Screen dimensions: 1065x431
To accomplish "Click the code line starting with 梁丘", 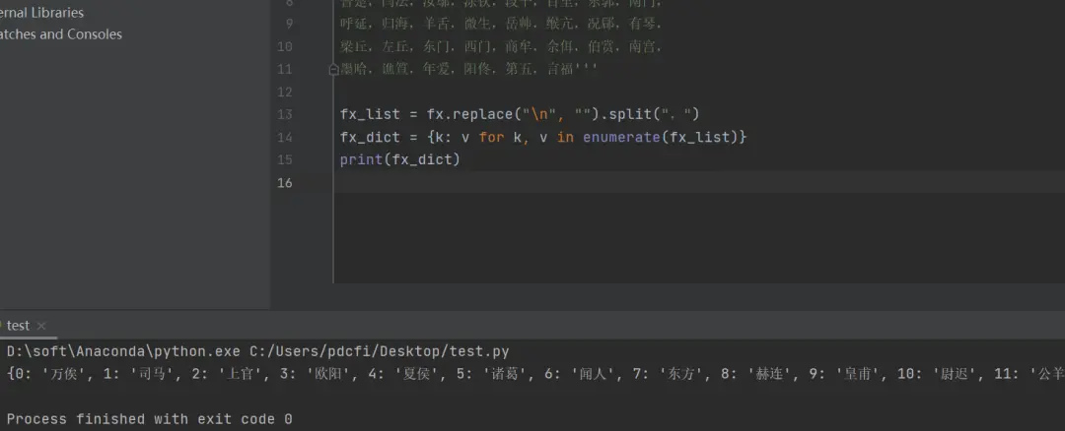I will coord(501,47).
